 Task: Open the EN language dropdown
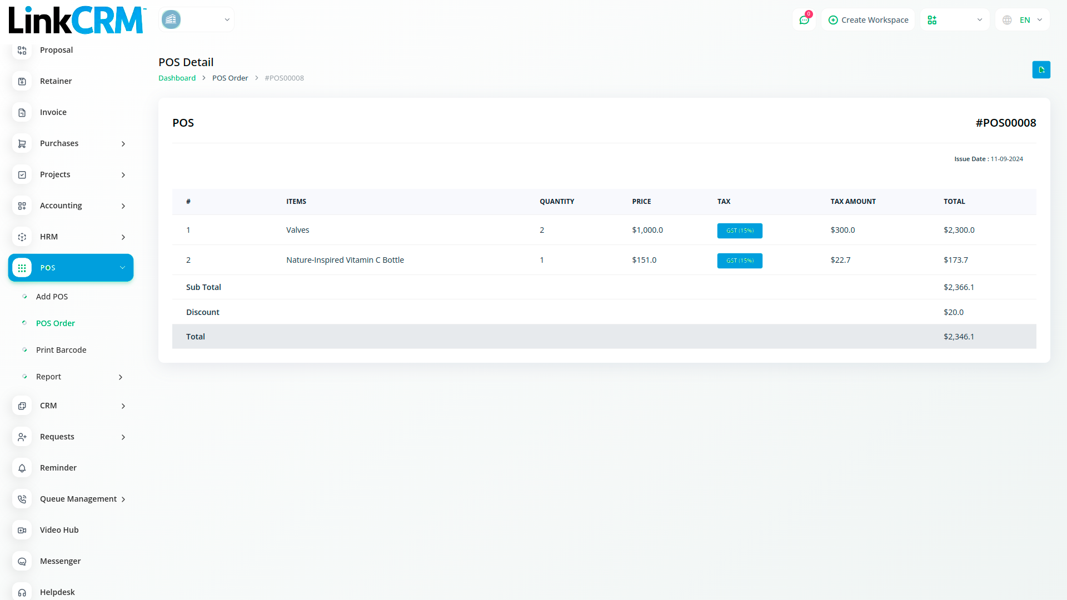[x=1023, y=20]
